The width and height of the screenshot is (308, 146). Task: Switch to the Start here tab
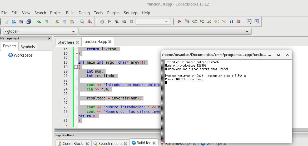tap(66, 42)
